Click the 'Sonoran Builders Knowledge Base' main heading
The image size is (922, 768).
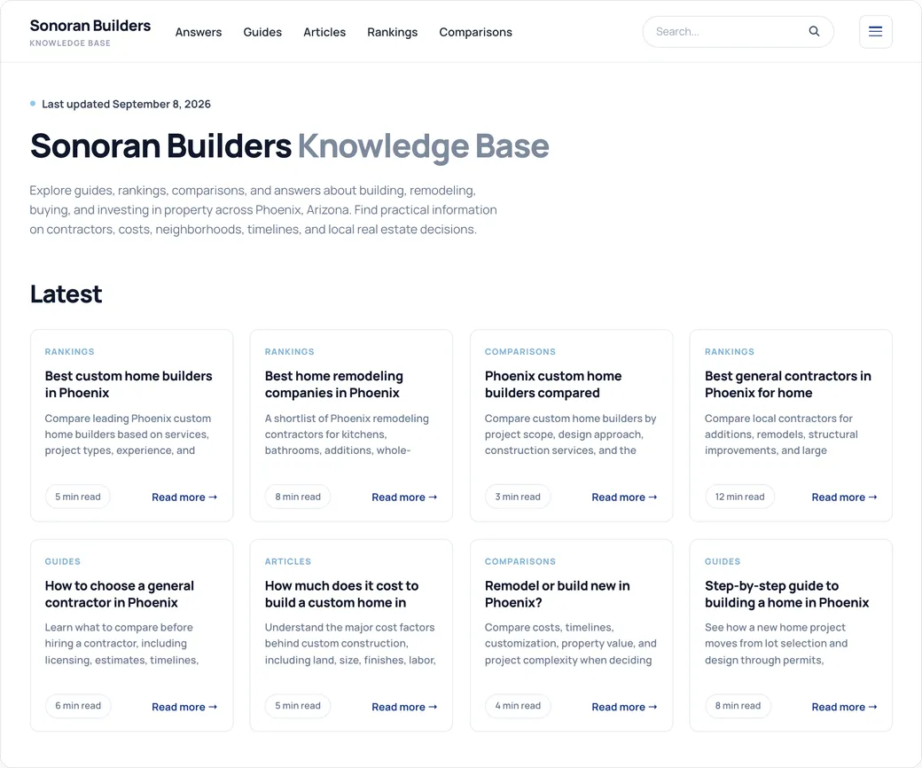[289, 145]
